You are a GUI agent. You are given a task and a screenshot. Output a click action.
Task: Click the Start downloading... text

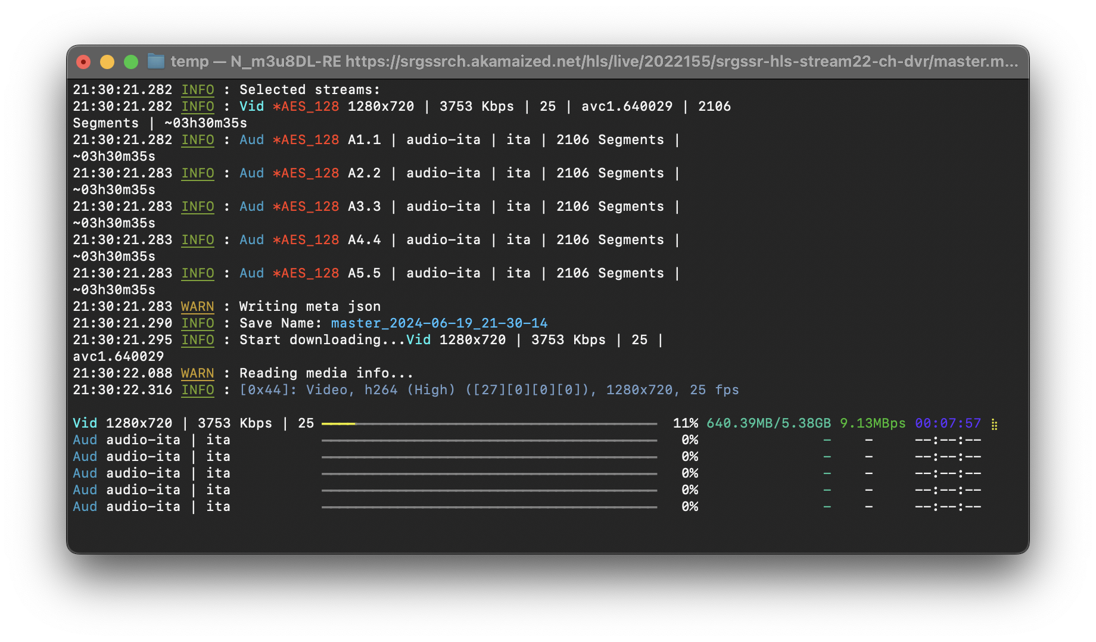pyautogui.click(x=322, y=340)
